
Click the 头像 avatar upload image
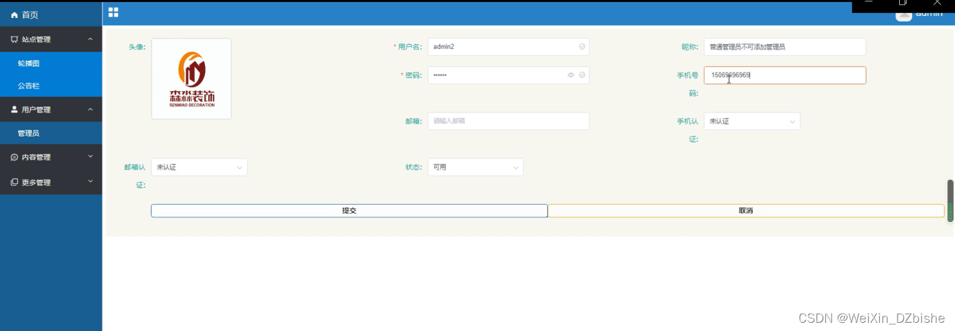pos(191,79)
